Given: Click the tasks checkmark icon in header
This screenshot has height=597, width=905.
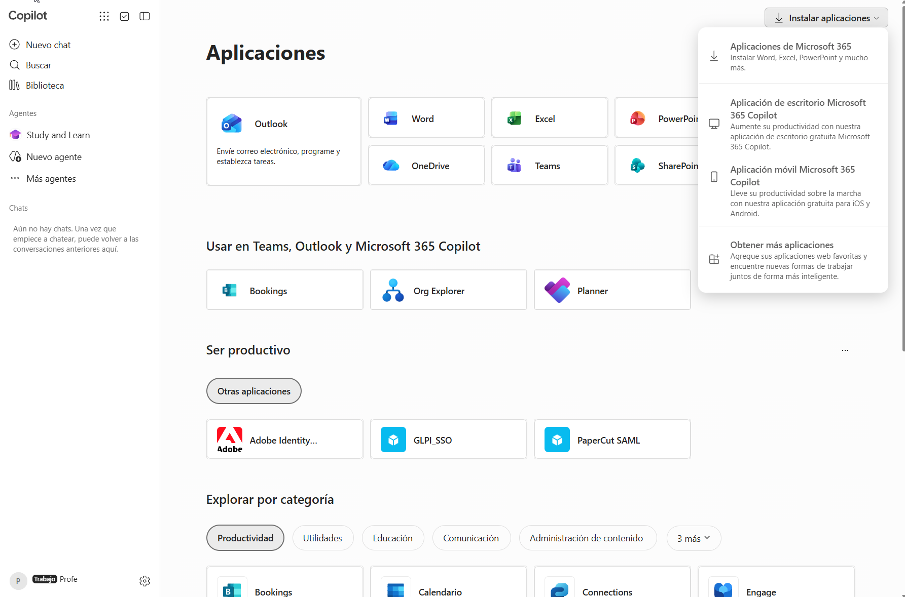Looking at the screenshot, I should [124, 16].
